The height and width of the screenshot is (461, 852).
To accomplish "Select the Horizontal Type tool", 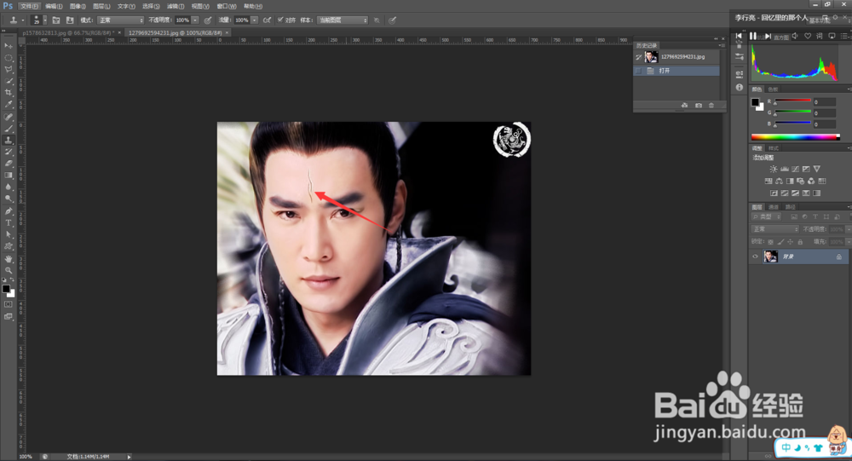I will point(9,223).
